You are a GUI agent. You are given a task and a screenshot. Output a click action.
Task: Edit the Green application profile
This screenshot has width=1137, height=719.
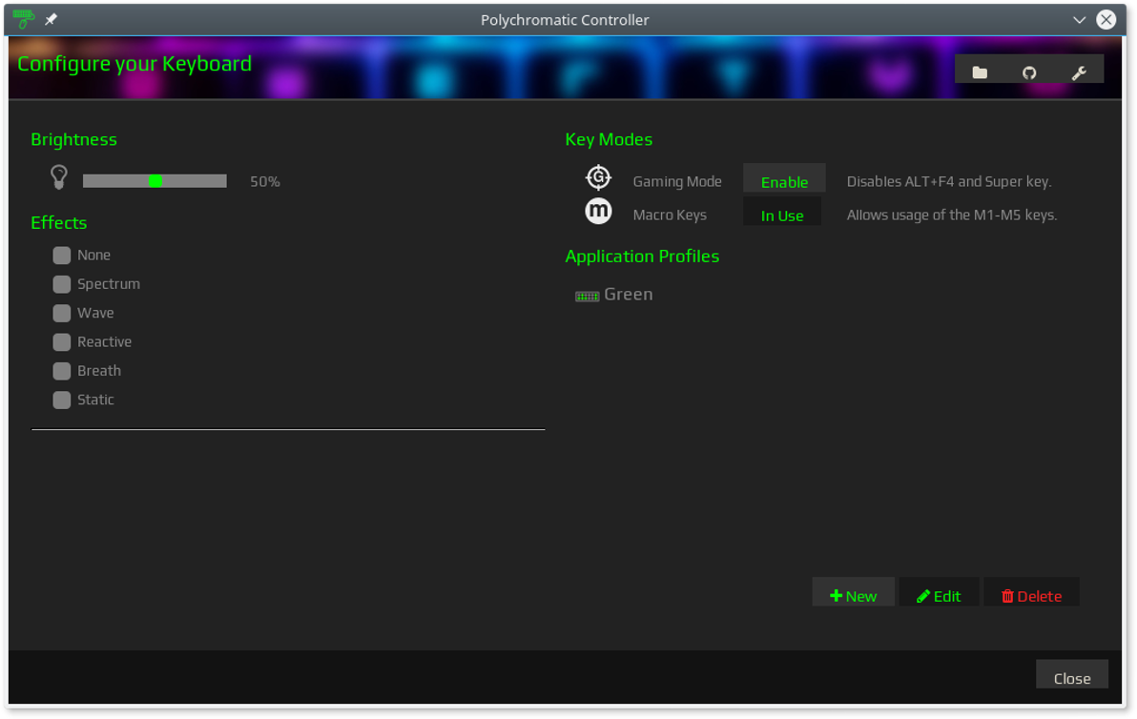(x=939, y=595)
